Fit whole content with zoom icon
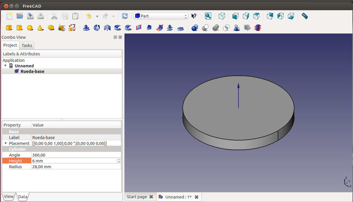 (x=208, y=16)
